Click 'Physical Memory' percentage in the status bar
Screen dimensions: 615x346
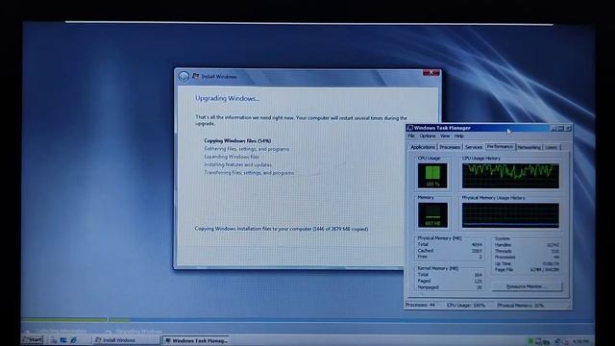click(521, 306)
